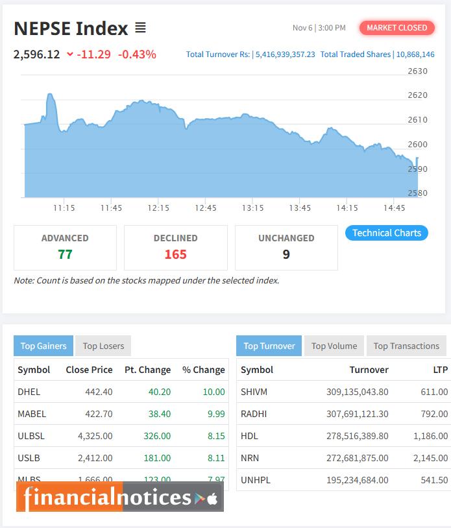Click the MARKET CLOSED badge
Image resolution: width=451 pixels, height=528 pixels.
396,28
